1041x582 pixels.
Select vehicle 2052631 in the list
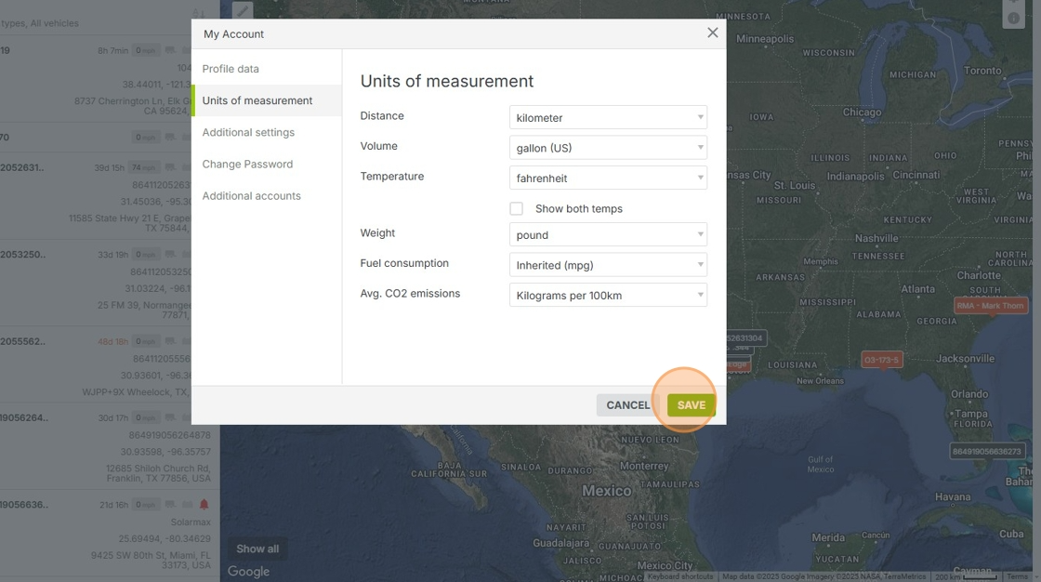coord(22,167)
